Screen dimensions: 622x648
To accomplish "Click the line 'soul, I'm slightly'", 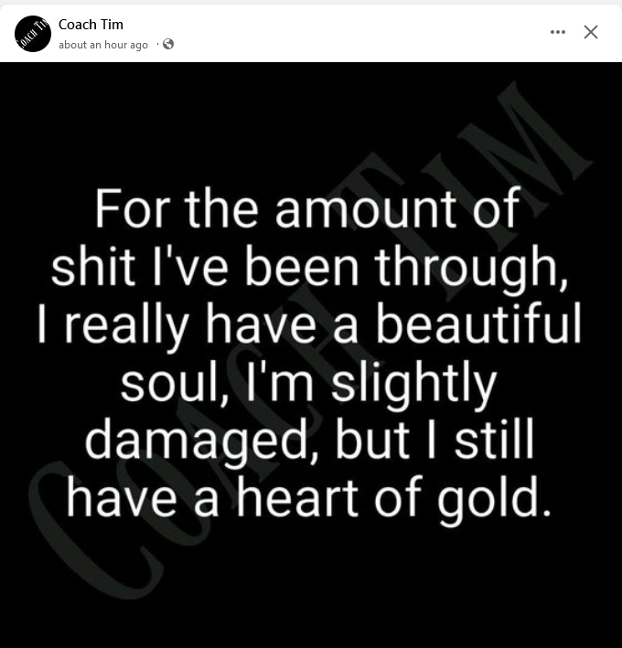I will tap(308, 382).
